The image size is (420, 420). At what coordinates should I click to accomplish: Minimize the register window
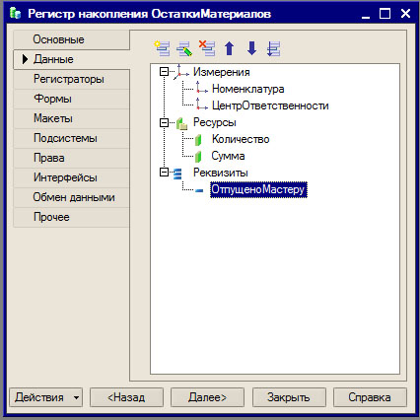point(366,14)
